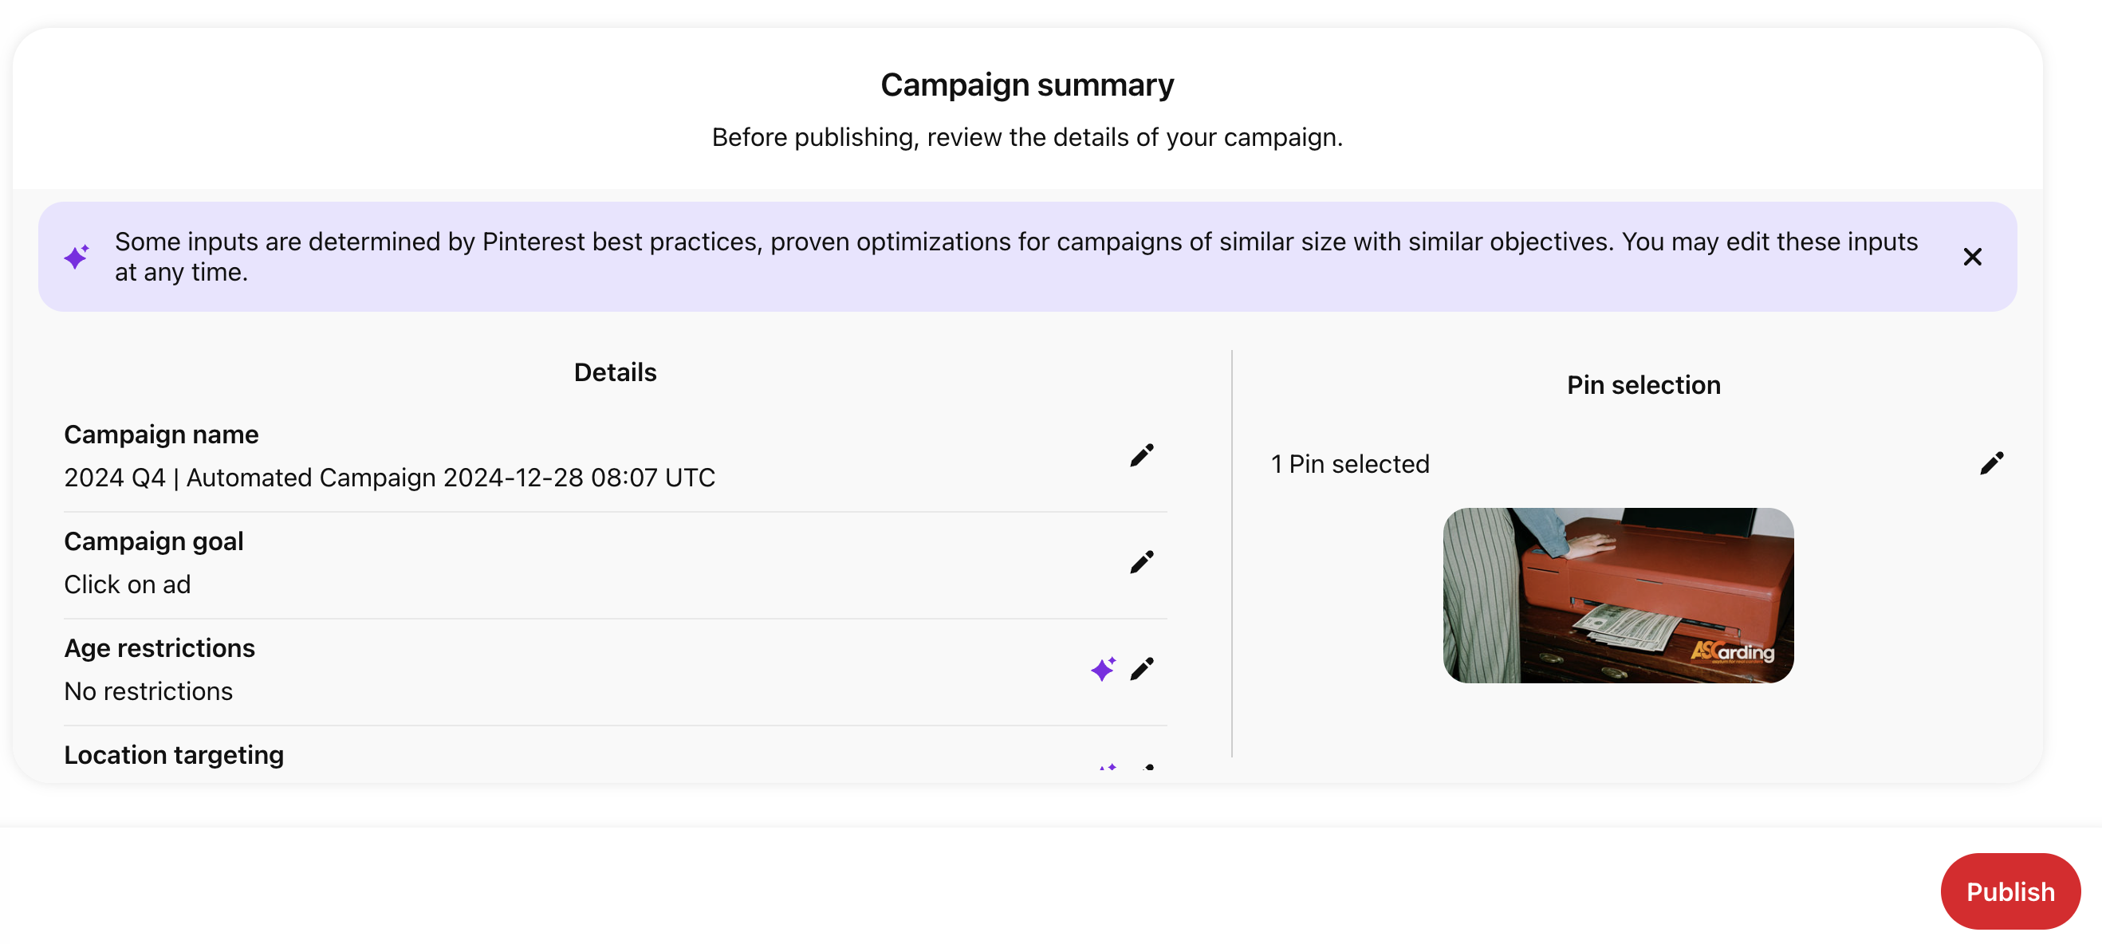Viewport: 2102px width, 944px height.
Task: Open Age restrictions editor via pencil icon
Action: point(1142,669)
